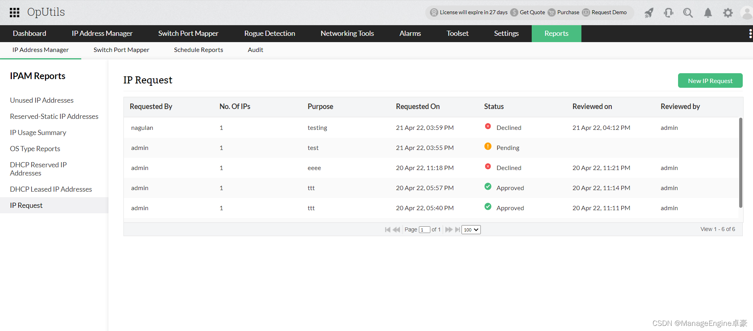Open the three-dot more menu

tap(750, 33)
